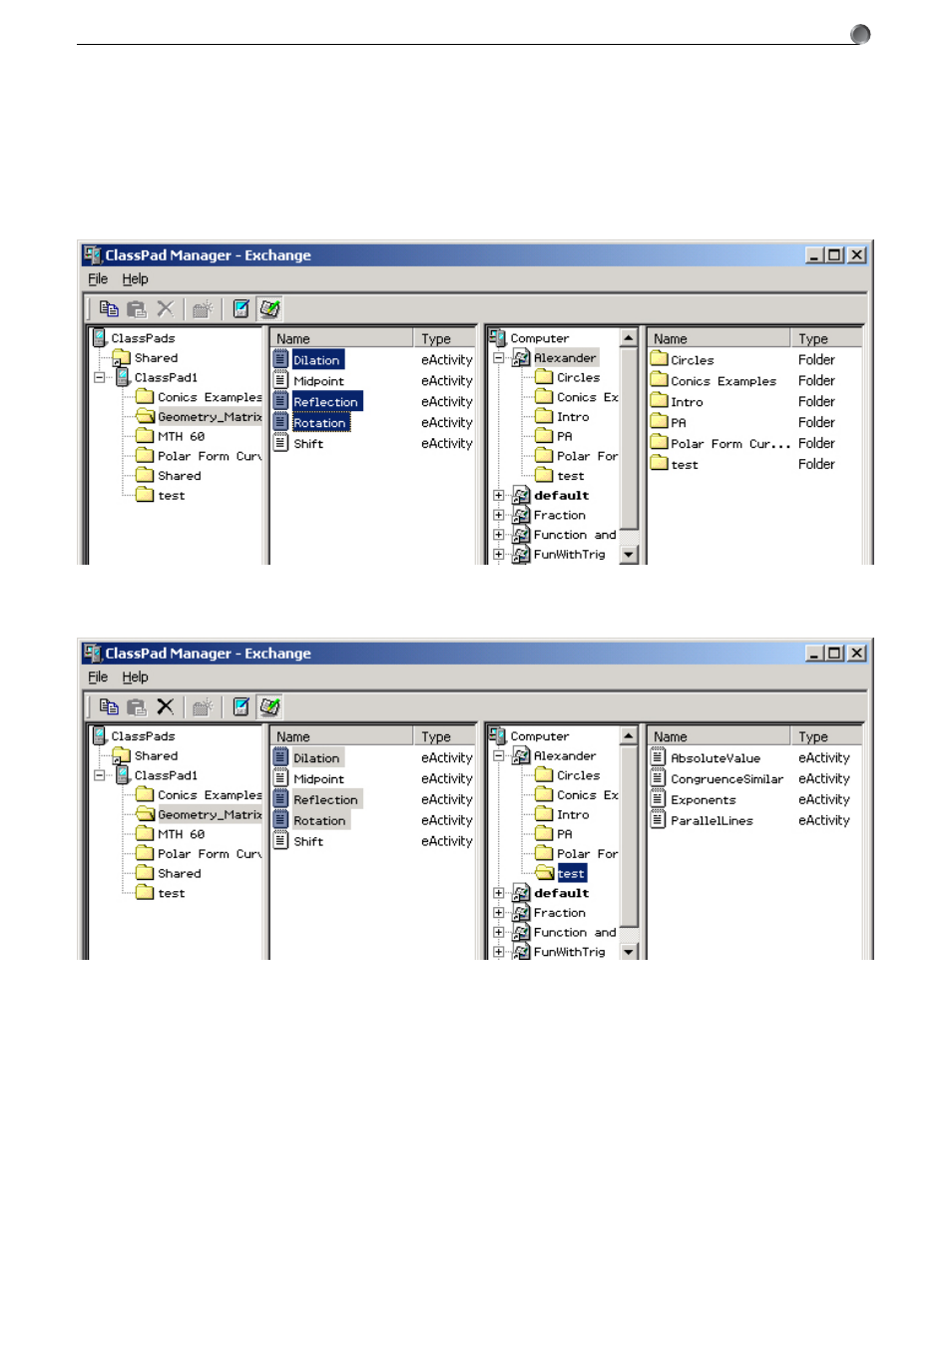Viewport: 952px width, 1348px height.
Task: Click the black X Delete icon in the lower window toolbar
Action: 166,706
